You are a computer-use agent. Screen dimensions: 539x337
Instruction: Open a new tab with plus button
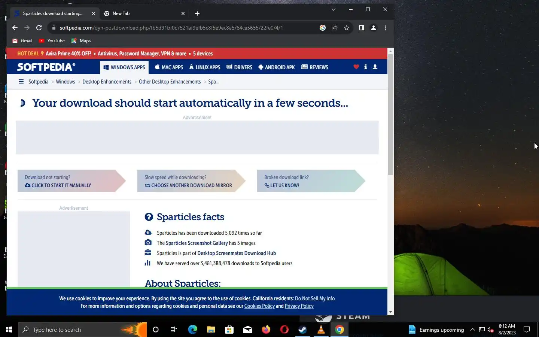197,13
